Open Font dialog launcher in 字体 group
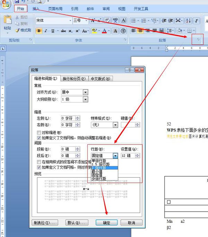Viewport: 208px width, 237px height. click(125, 40)
